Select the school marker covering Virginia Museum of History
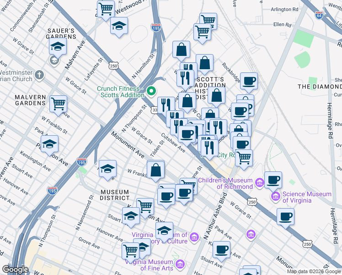 (x=165, y=231)
